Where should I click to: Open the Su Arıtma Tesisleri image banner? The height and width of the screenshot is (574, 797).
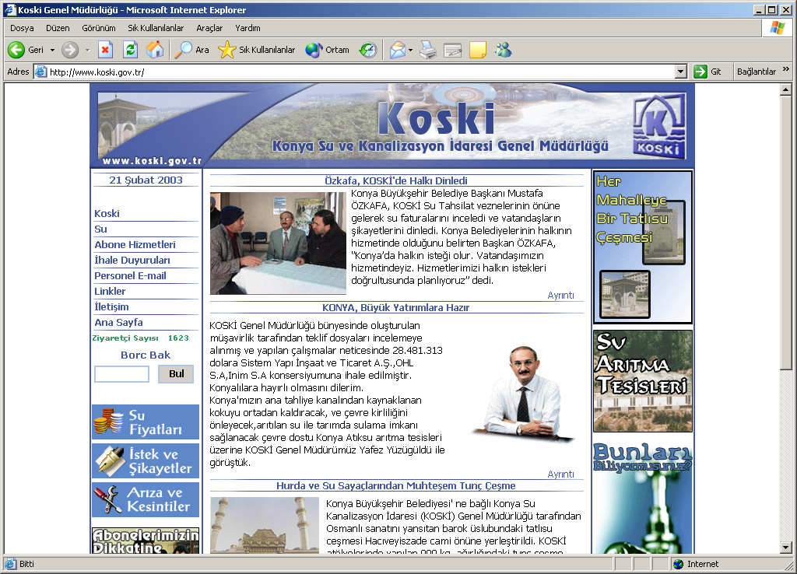click(x=642, y=381)
